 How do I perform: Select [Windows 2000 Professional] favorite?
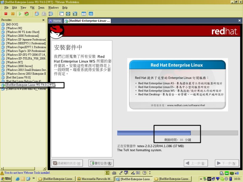click(22, 36)
